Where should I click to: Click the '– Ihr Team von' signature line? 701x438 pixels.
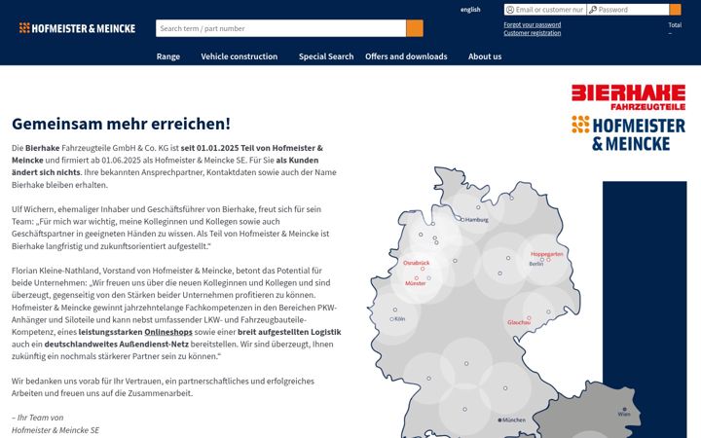pyautogui.click(x=38, y=418)
